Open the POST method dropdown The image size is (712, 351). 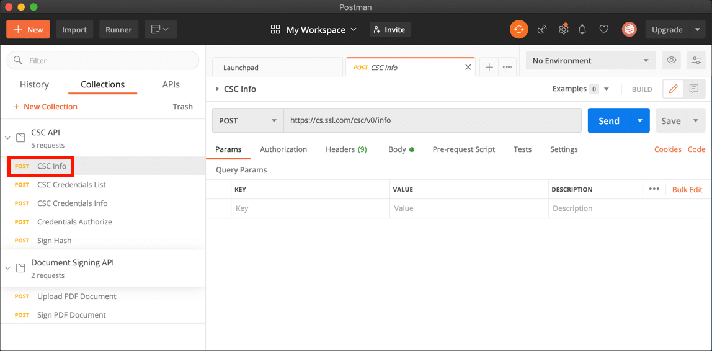pos(247,121)
